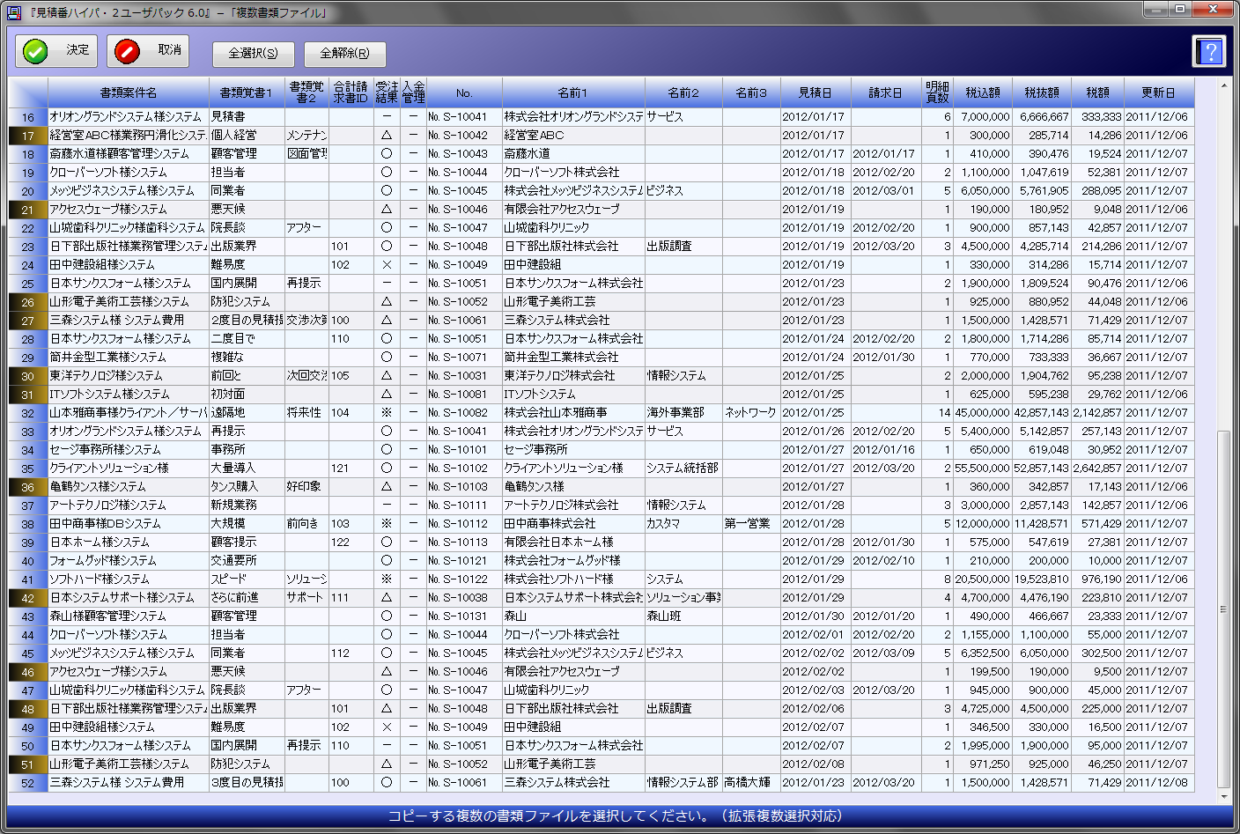Click 2012/02/08 estimate date cell

816,764
